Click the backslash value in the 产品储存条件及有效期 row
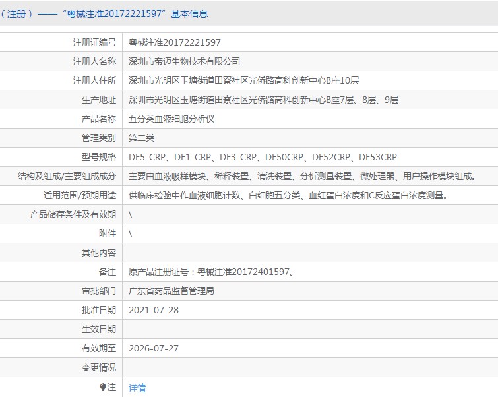Screen dimensions: 498x397 tap(130, 215)
